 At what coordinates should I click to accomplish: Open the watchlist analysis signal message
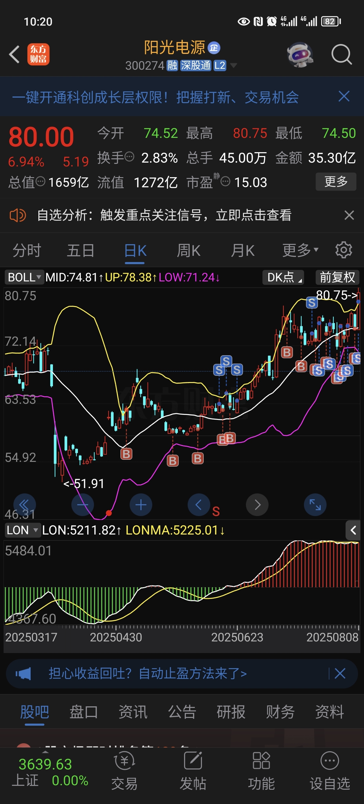[x=164, y=215]
